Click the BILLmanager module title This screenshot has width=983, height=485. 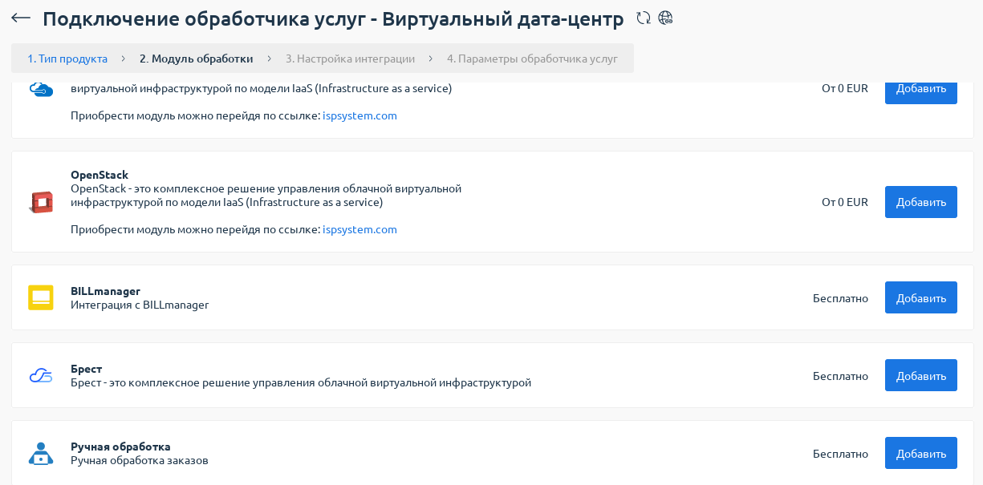[105, 291]
